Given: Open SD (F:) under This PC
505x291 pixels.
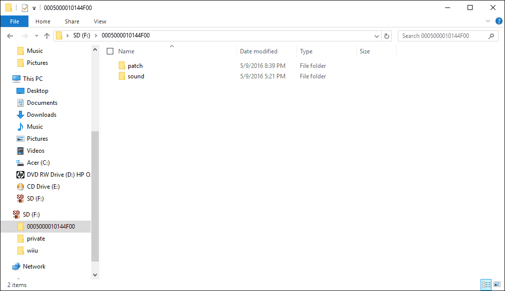Looking at the screenshot, I should (x=35, y=199).
